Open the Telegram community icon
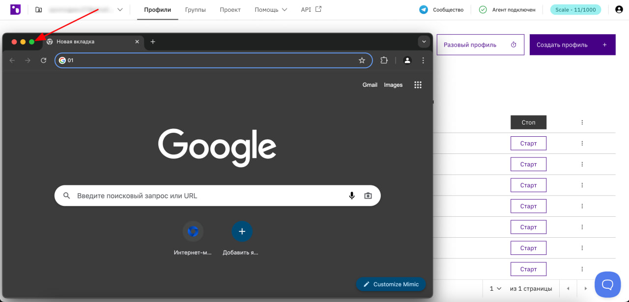The height and width of the screenshot is (302, 629). pos(424,10)
